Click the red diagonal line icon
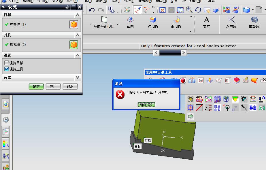Screen dimensions: 266x170 [x=199, y=108]
